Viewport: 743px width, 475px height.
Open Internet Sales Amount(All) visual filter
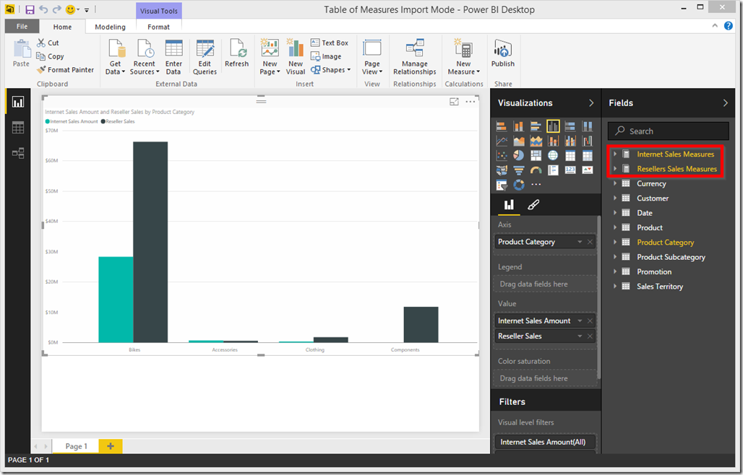tap(545, 442)
